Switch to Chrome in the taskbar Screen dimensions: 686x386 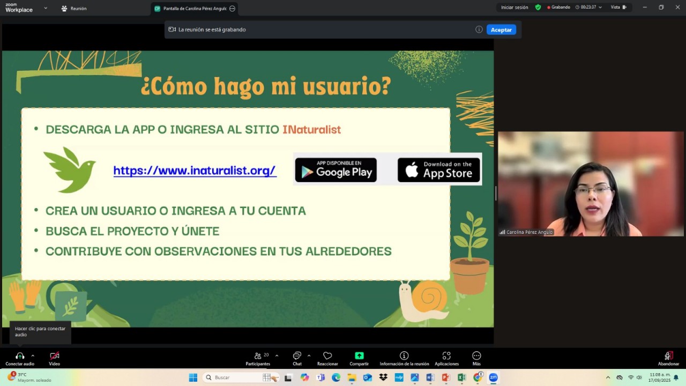click(x=478, y=377)
